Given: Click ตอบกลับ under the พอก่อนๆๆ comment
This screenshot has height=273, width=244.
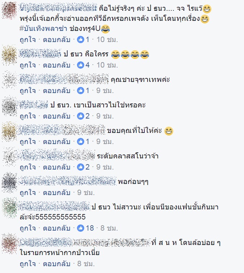Looking at the screenshot, I should pyautogui.click(x=57, y=193).
